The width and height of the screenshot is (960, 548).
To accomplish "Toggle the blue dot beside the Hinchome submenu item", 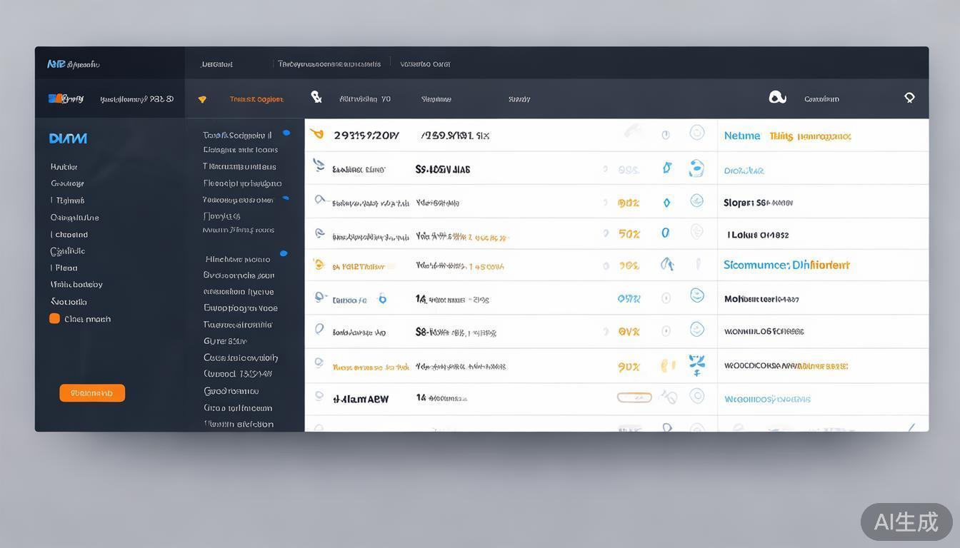I will pos(284,253).
